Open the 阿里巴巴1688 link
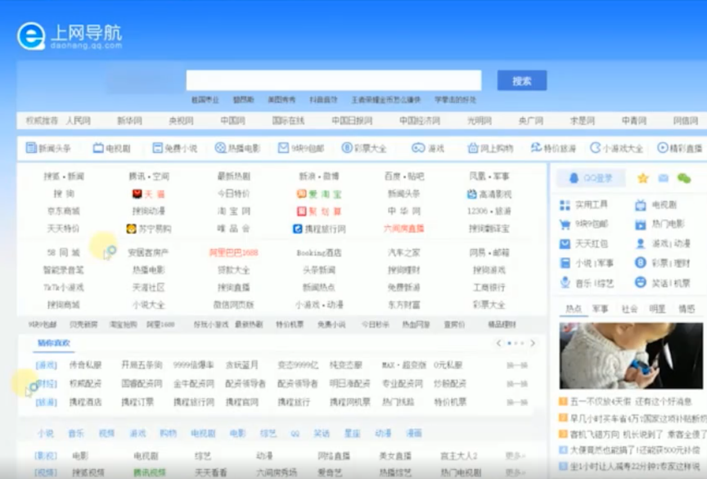 pyautogui.click(x=233, y=252)
